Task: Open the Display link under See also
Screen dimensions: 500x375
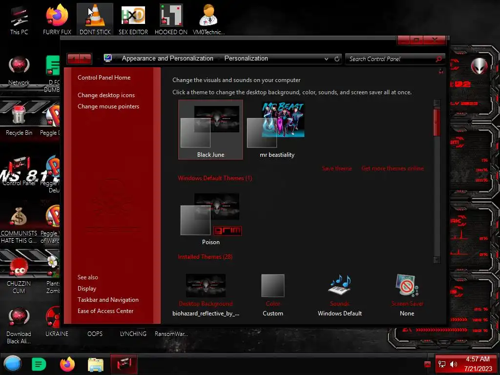Action: 87,288
